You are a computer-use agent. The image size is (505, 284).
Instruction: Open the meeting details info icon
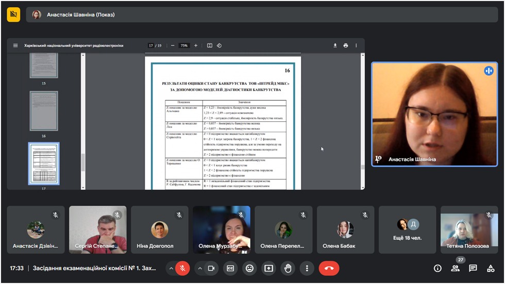(x=437, y=268)
